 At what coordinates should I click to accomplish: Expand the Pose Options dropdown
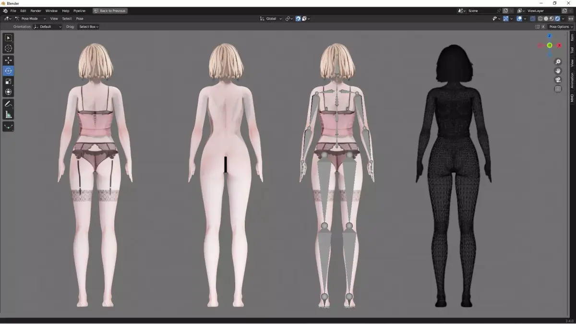coord(561,27)
